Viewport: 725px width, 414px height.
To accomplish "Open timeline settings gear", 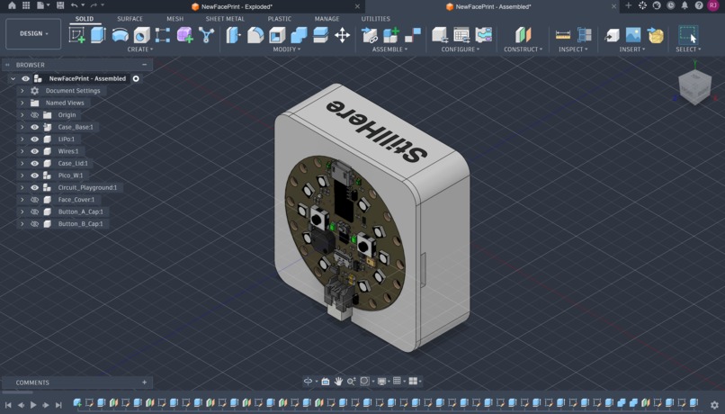I will click(x=714, y=405).
